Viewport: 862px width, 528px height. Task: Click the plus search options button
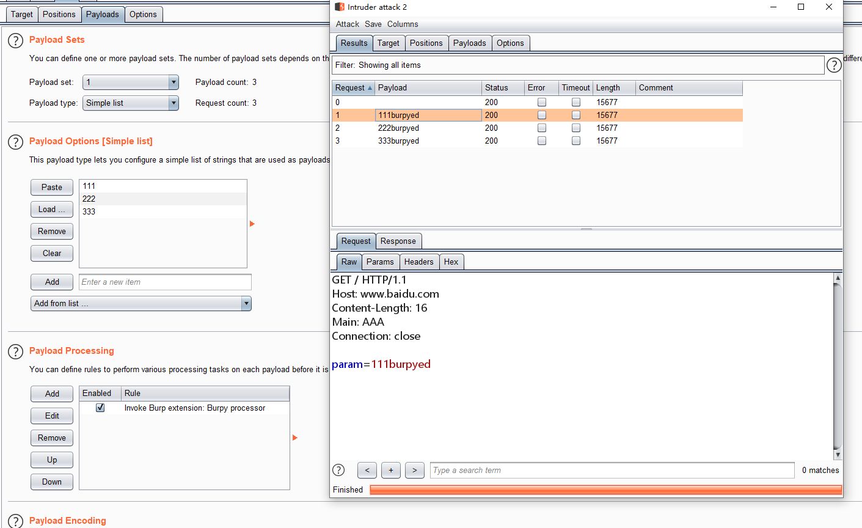(390, 470)
